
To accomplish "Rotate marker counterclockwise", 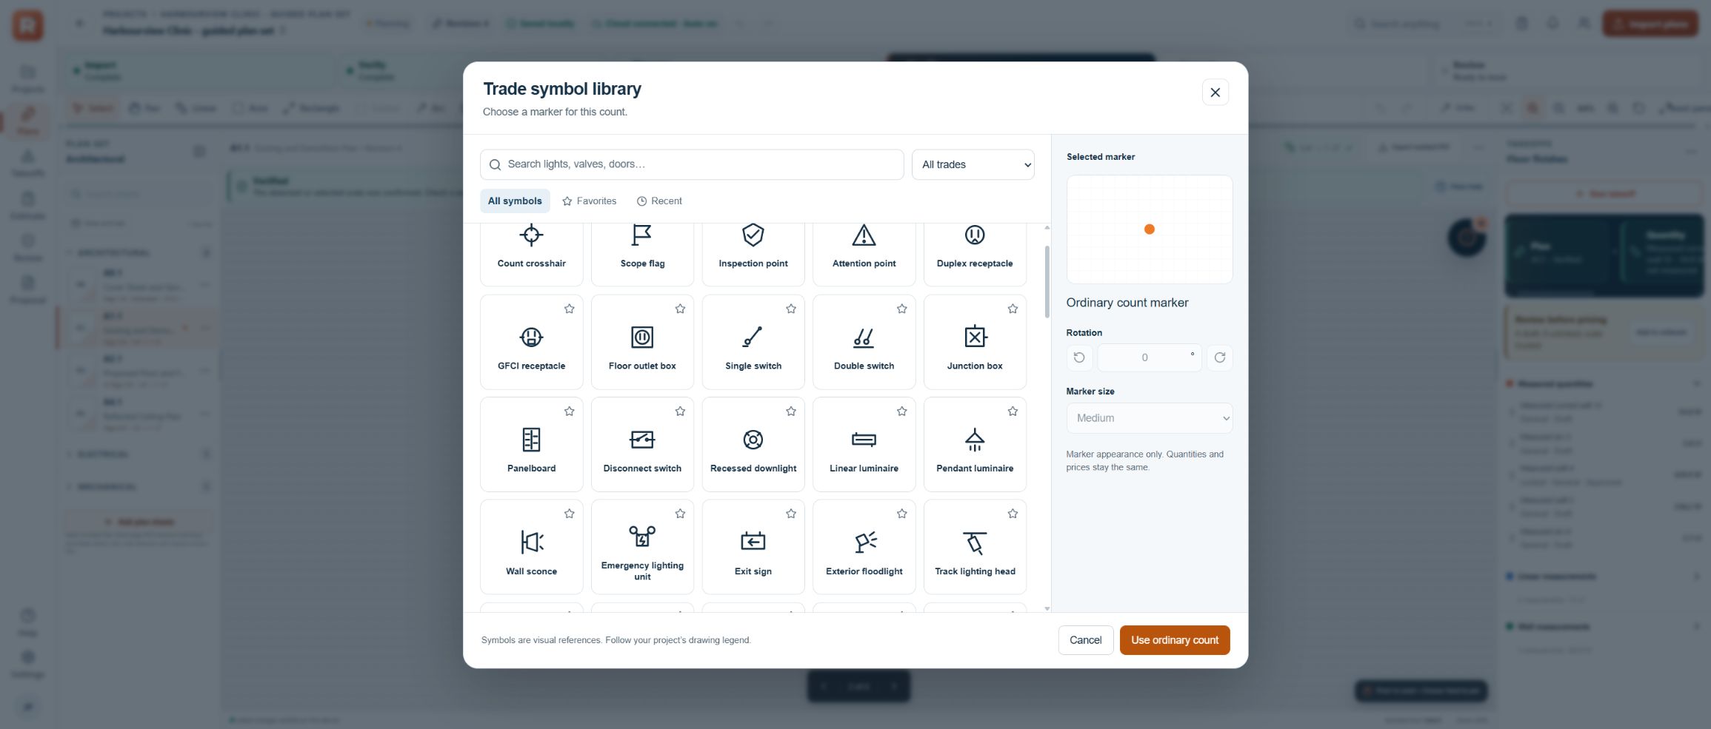I will 1079,357.
